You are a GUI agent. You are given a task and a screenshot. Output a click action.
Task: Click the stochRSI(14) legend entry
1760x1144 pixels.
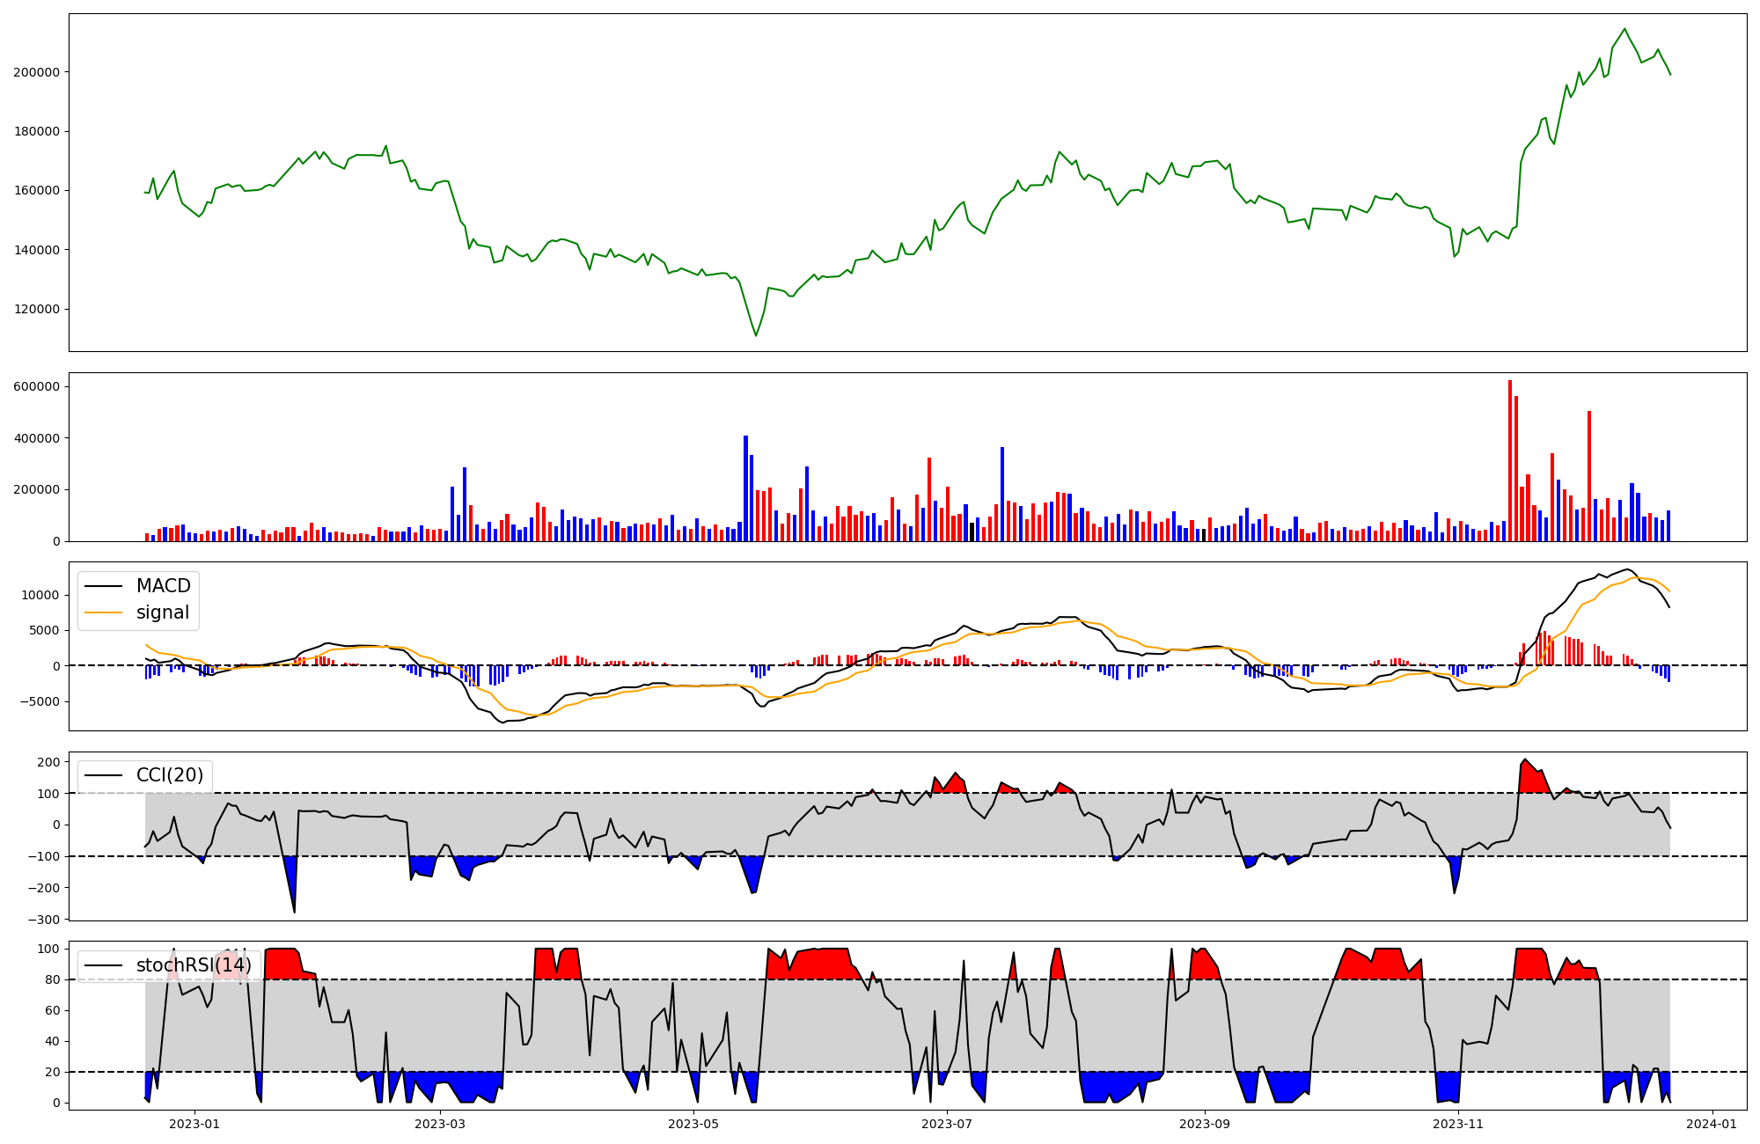coord(194,965)
